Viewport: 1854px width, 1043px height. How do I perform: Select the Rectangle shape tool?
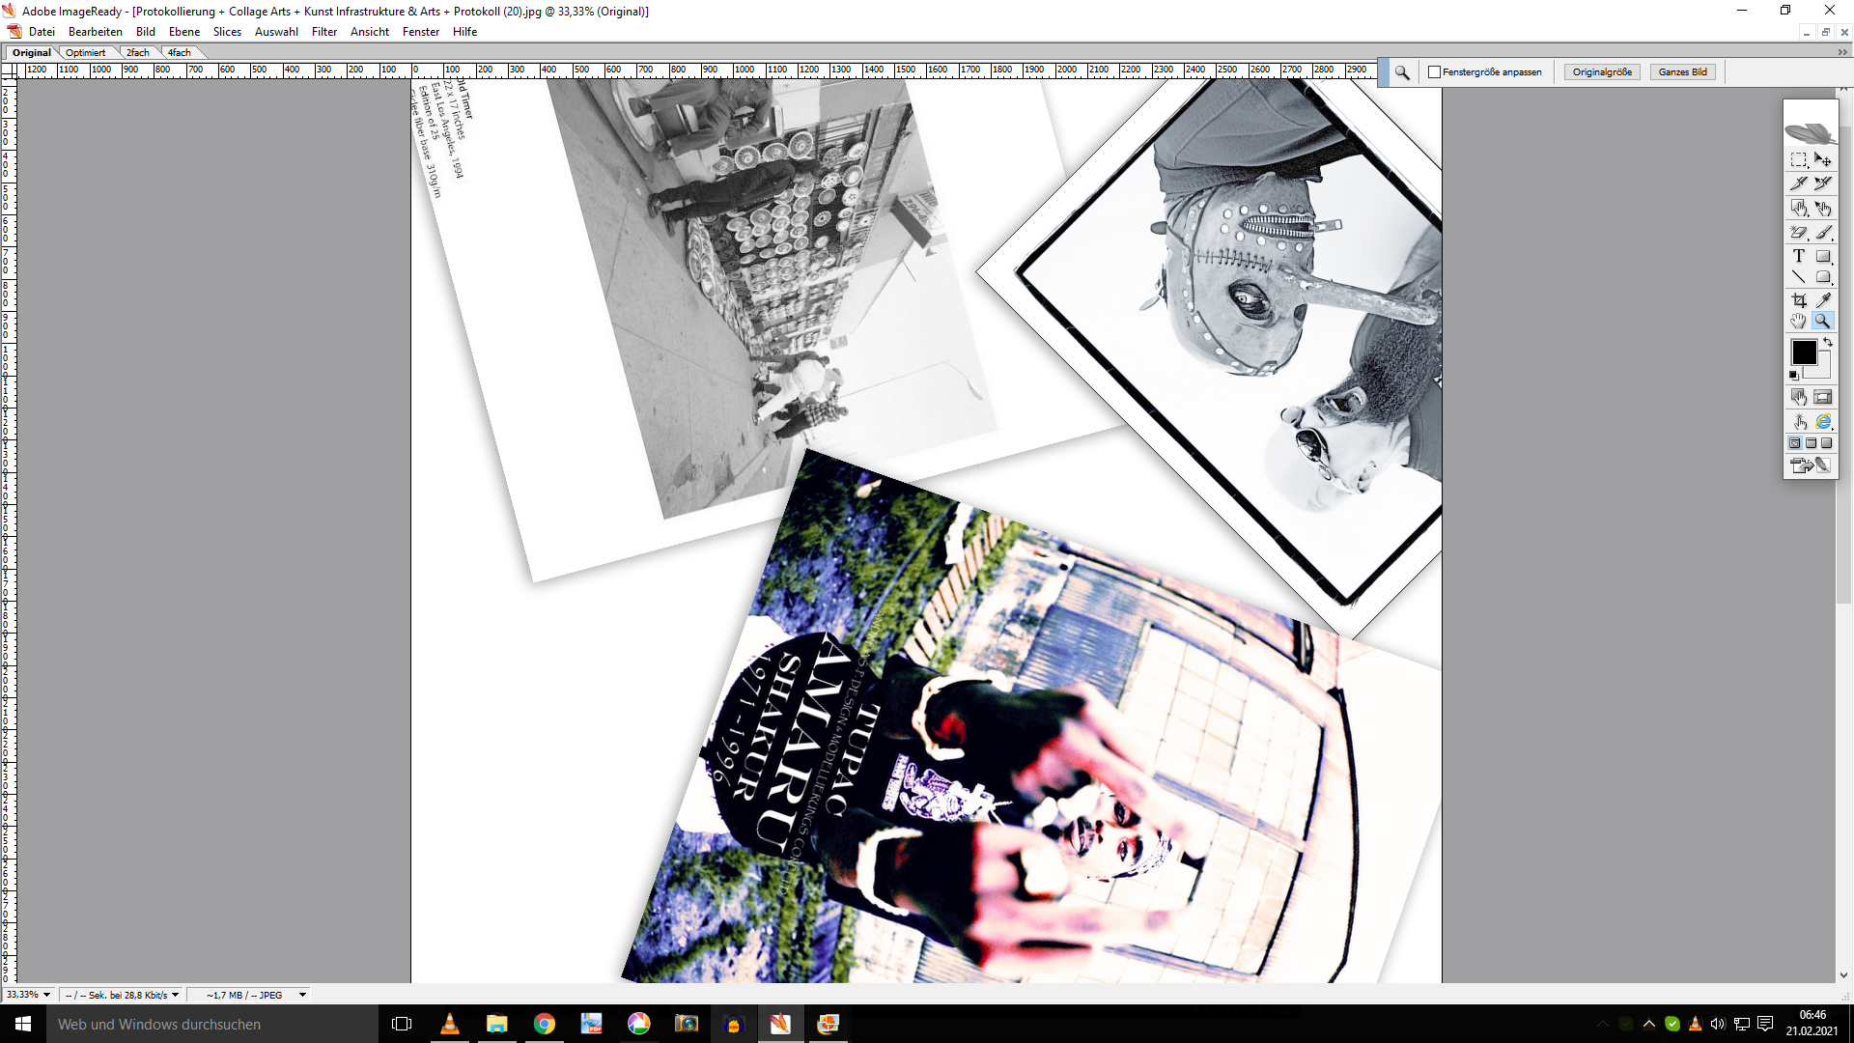(1823, 256)
